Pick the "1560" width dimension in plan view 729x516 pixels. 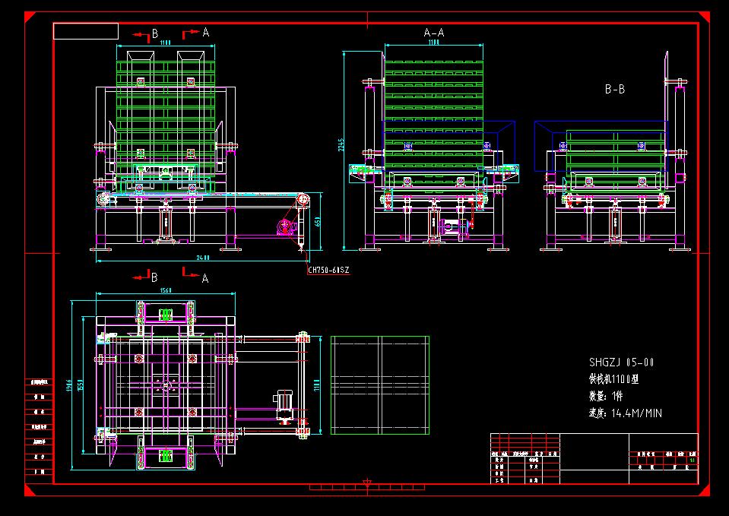coord(166,290)
